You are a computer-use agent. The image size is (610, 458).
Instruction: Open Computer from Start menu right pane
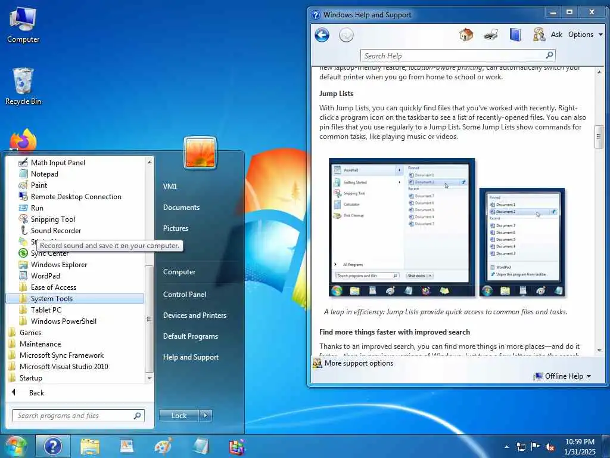pyautogui.click(x=179, y=272)
